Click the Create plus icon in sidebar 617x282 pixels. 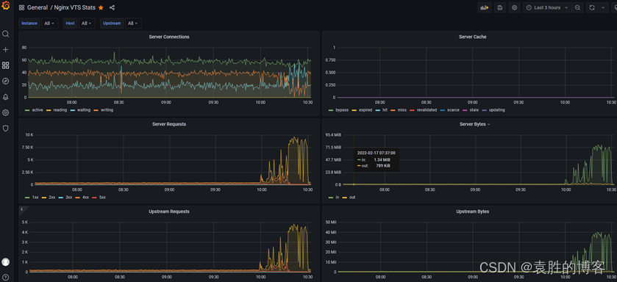(5, 50)
